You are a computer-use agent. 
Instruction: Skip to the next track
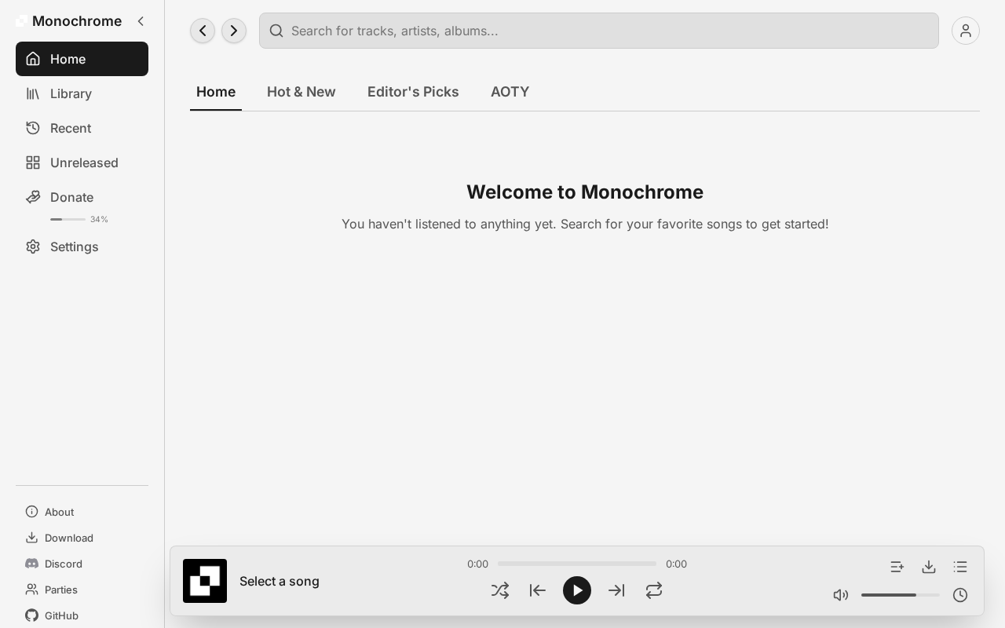tap(616, 590)
